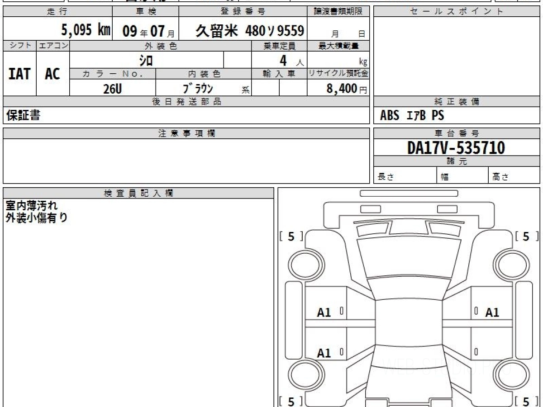The height and width of the screenshot is (407, 543).
Task: Select the ABS エアB PS equipment text
Action: (x=412, y=116)
